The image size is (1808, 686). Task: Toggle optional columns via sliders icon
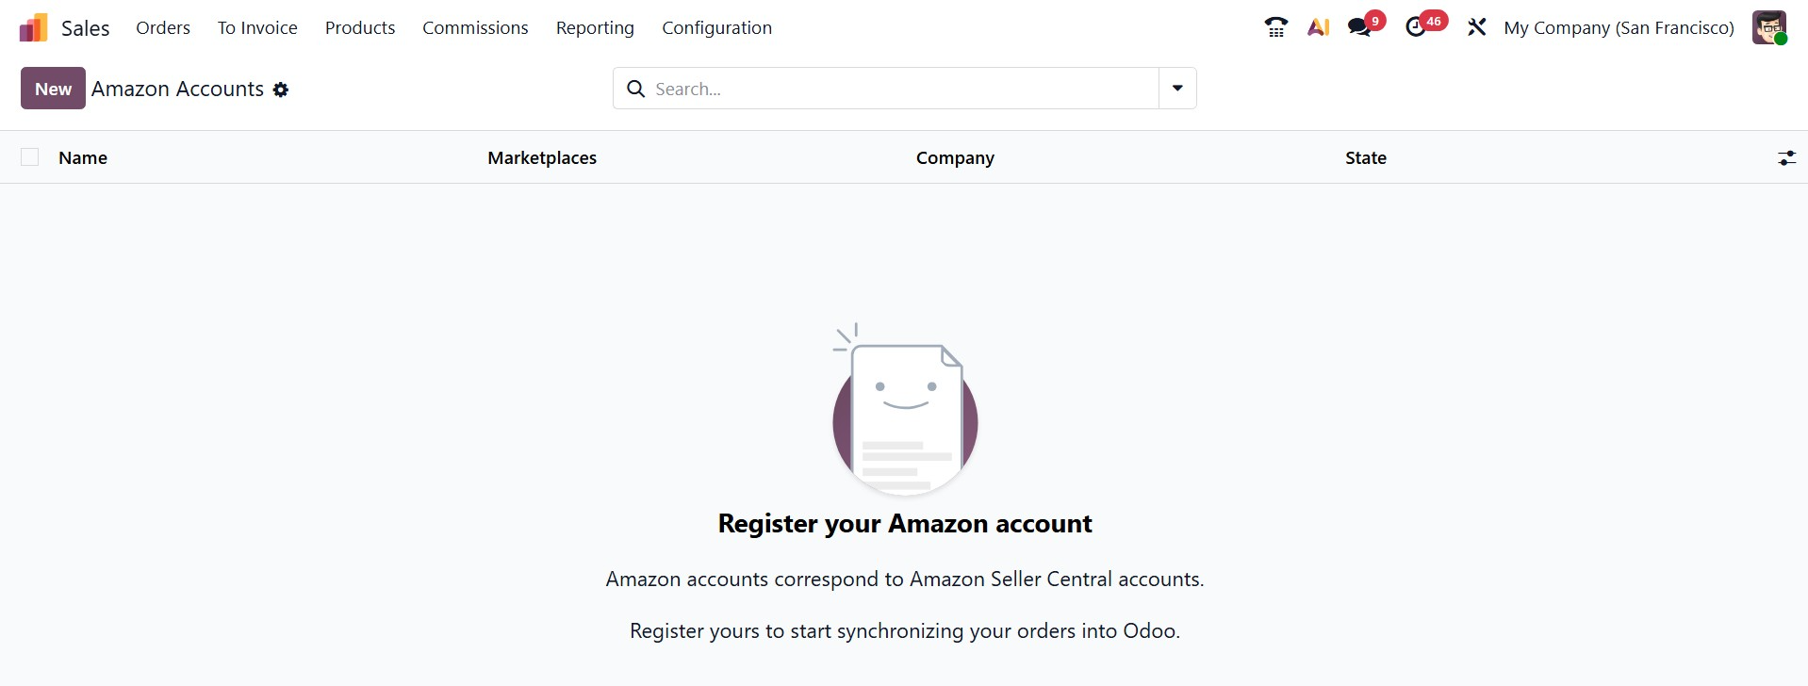(x=1787, y=157)
